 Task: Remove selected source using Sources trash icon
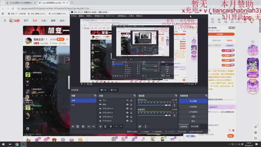(x=105, y=126)
